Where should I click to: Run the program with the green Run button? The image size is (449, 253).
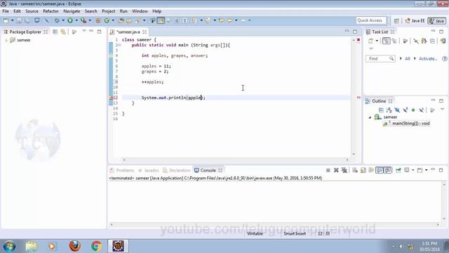pyautogui.click(x=70, y=20)
